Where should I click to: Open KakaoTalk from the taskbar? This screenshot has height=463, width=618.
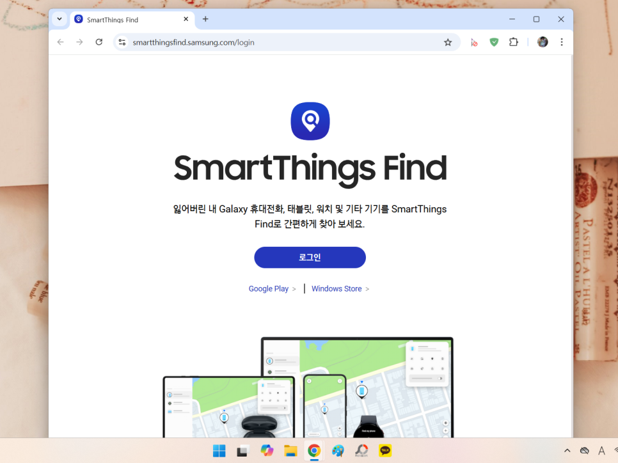point(385,450)
